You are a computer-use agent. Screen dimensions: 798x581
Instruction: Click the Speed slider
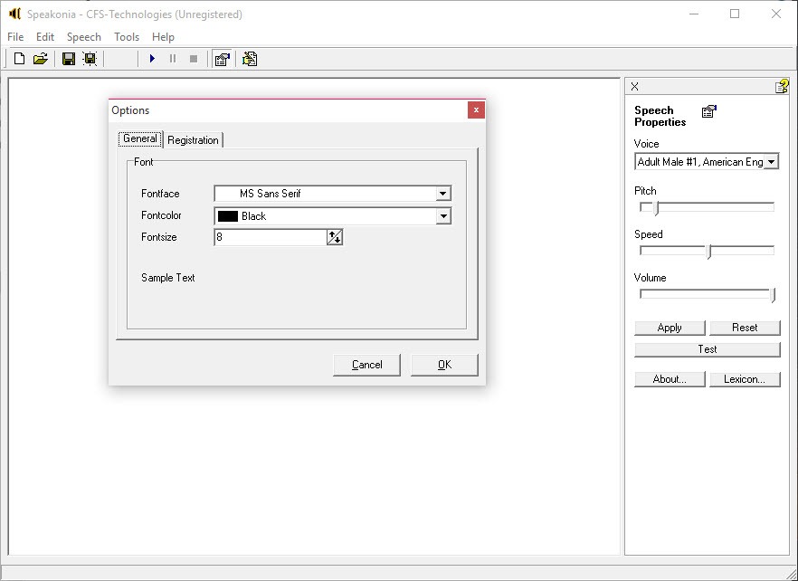(707, 251)
